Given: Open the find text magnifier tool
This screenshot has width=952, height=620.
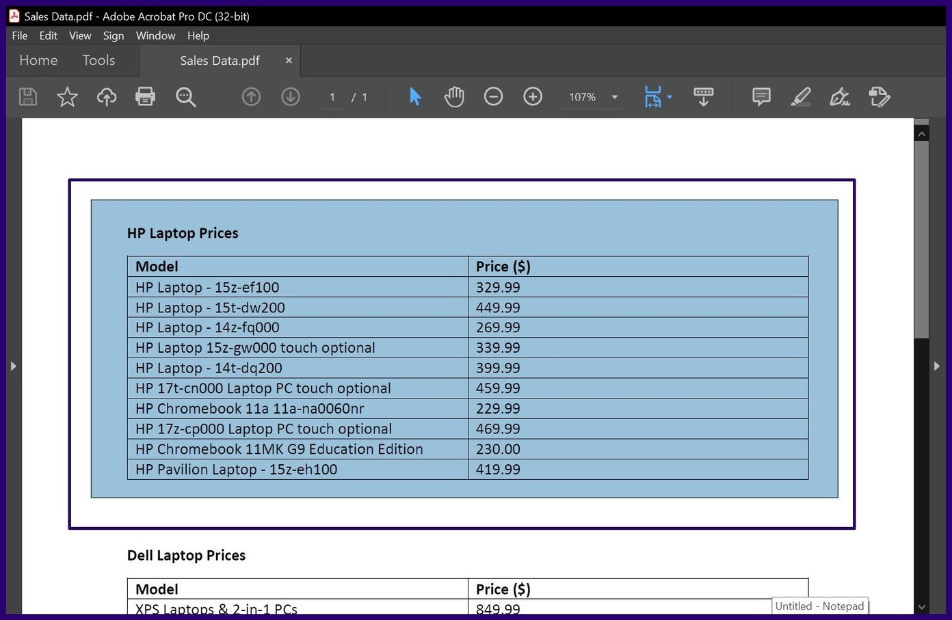Looking at the screenshot, I should (185, 97).
